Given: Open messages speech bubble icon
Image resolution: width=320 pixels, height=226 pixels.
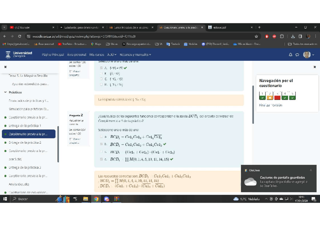Looking at the screenshot, I should (x=297, y=55).
